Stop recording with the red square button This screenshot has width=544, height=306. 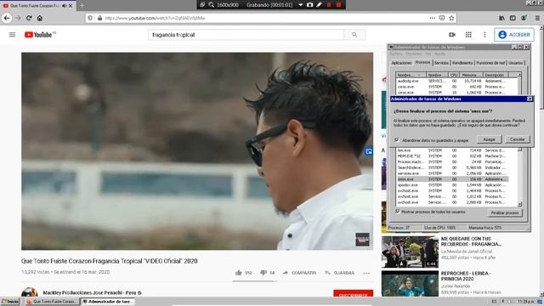click(x=338, y=5)
